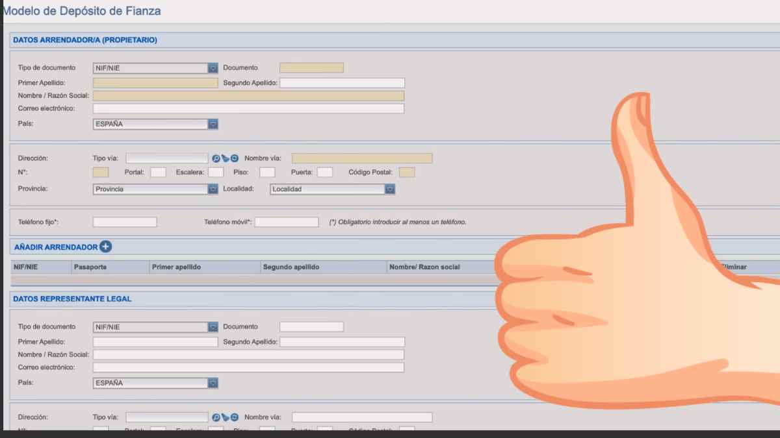Expand the Localidad dropdown list
This screenshot has width=780, height=438.
[389, 189]
